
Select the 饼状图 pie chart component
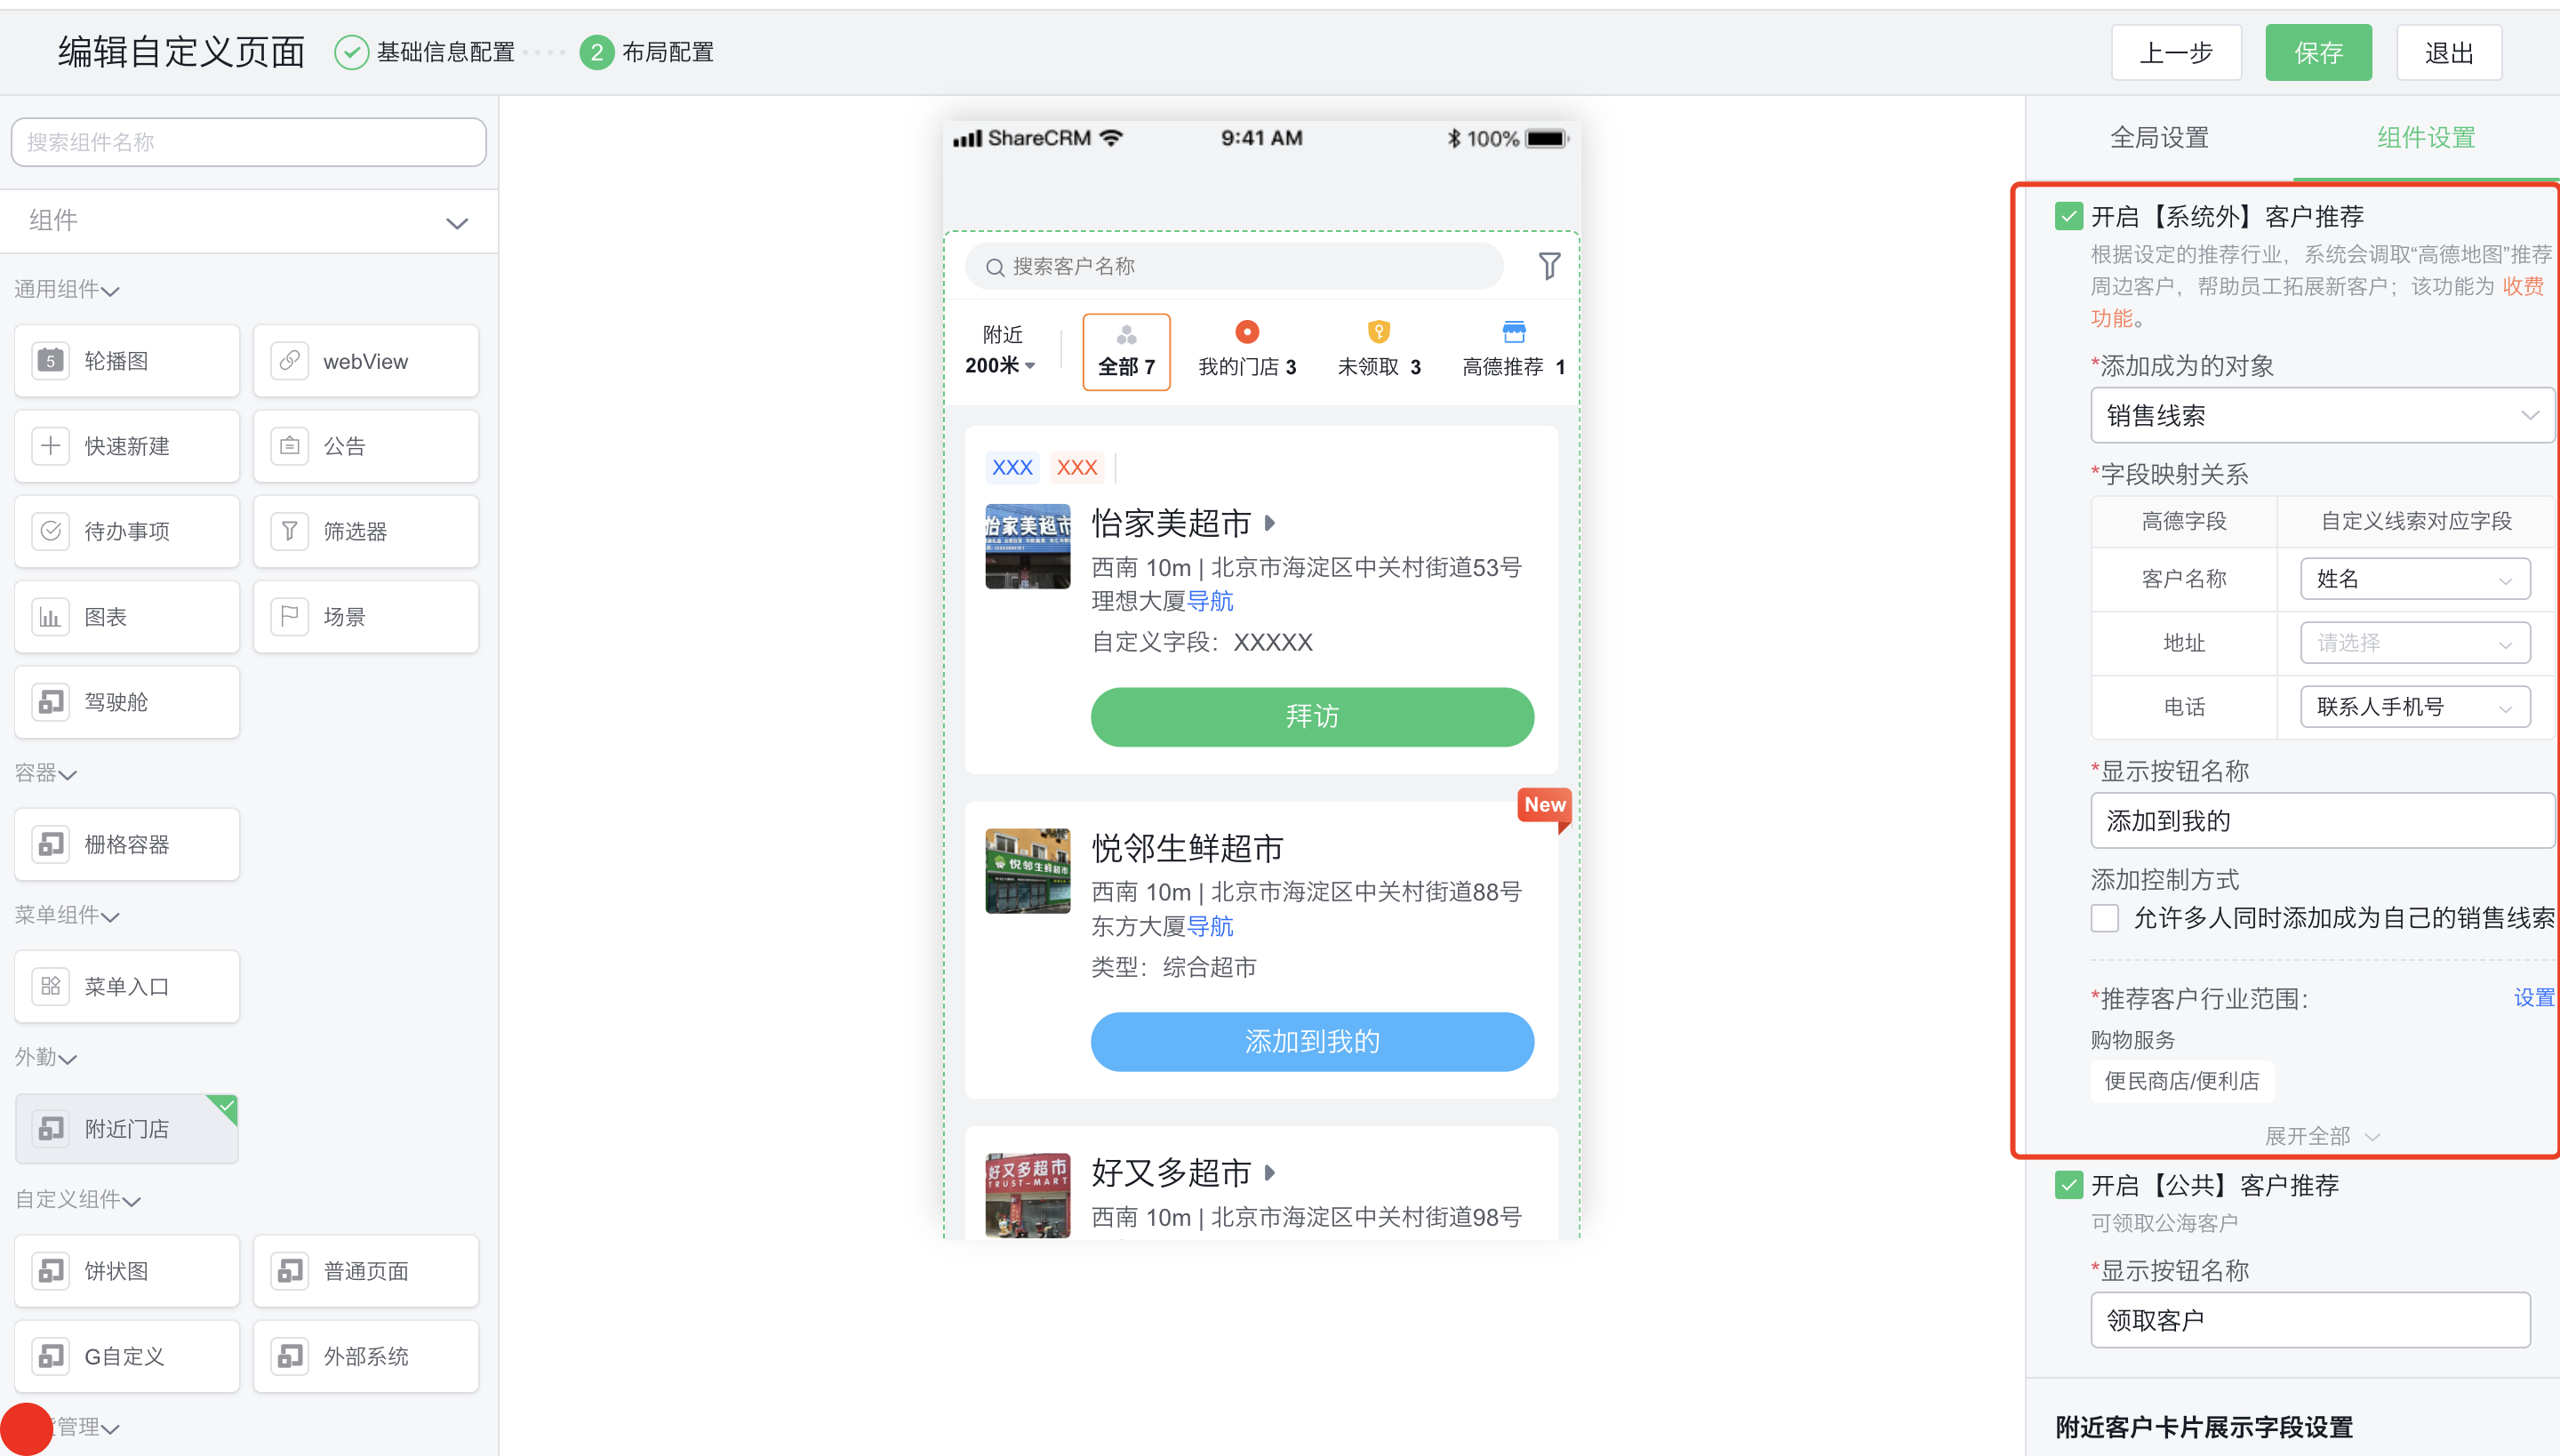[x=127, y=1270]
